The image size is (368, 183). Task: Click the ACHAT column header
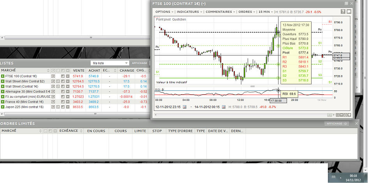(94, 70)
